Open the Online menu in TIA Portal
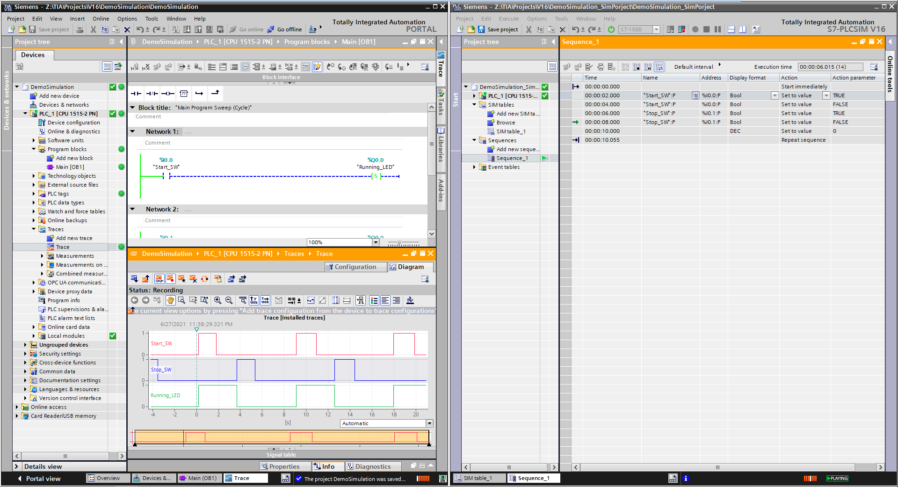Image resolution: width=898 pixels, height=487 pixels. click(x=101, y=19)
